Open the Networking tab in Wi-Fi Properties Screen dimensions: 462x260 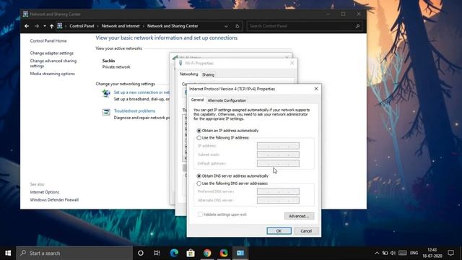[189, 74]
